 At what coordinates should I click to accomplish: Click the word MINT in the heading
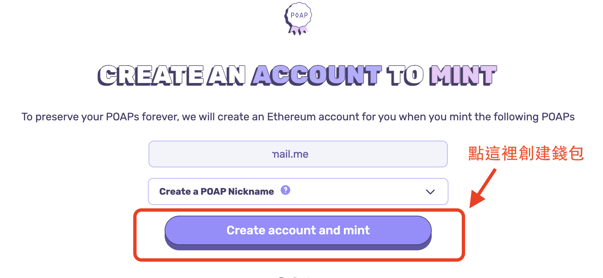pyautogui.click(x=463, y=75)
